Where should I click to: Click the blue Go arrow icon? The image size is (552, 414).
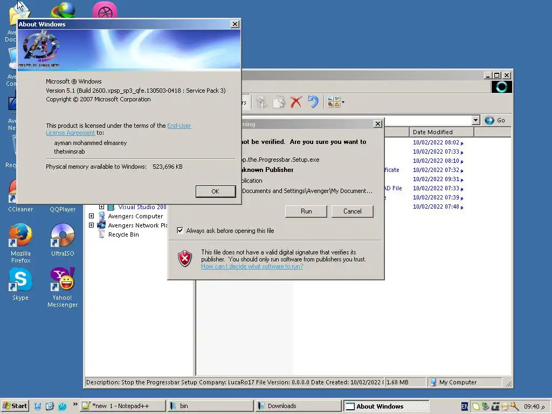point(489,120)
